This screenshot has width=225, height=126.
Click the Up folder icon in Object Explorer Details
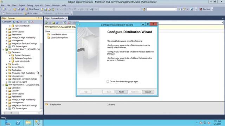pyautogui.click(x=53, y=23)
